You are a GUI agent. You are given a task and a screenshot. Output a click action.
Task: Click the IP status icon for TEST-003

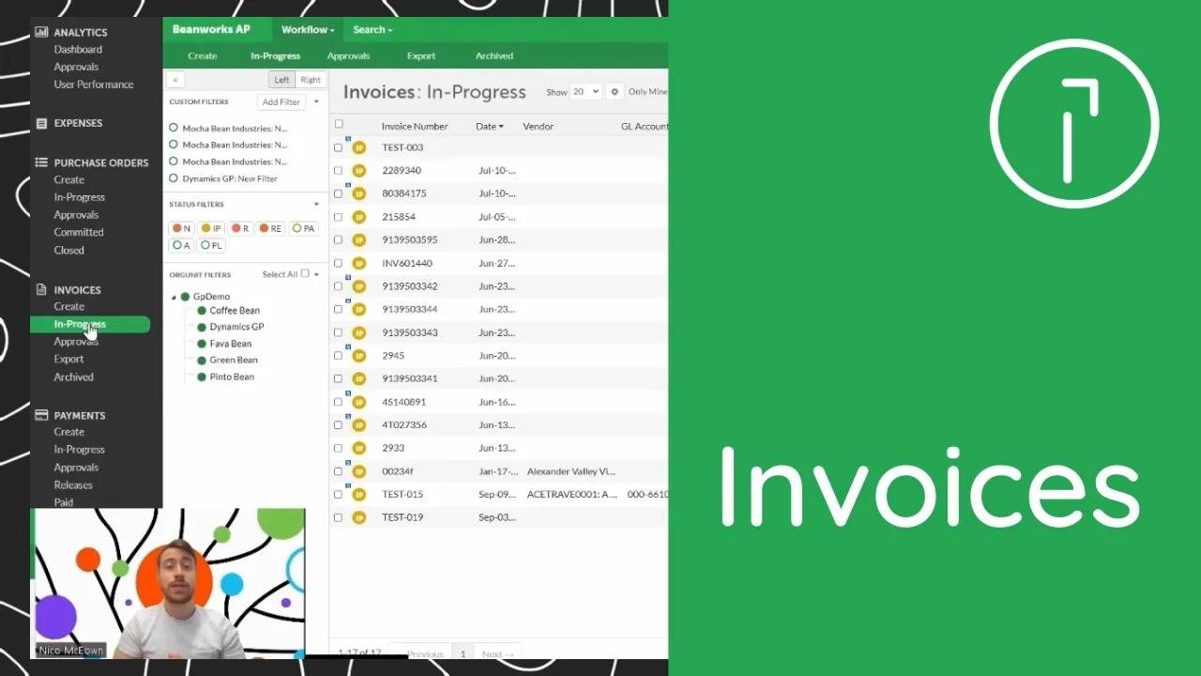(358, 147)
